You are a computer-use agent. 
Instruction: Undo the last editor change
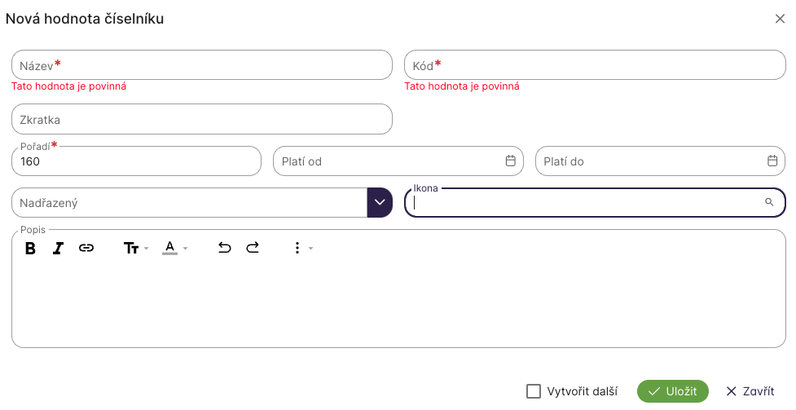point(225,249)
